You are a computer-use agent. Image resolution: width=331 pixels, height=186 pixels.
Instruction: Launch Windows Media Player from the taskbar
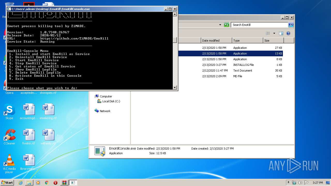[38, 183]
